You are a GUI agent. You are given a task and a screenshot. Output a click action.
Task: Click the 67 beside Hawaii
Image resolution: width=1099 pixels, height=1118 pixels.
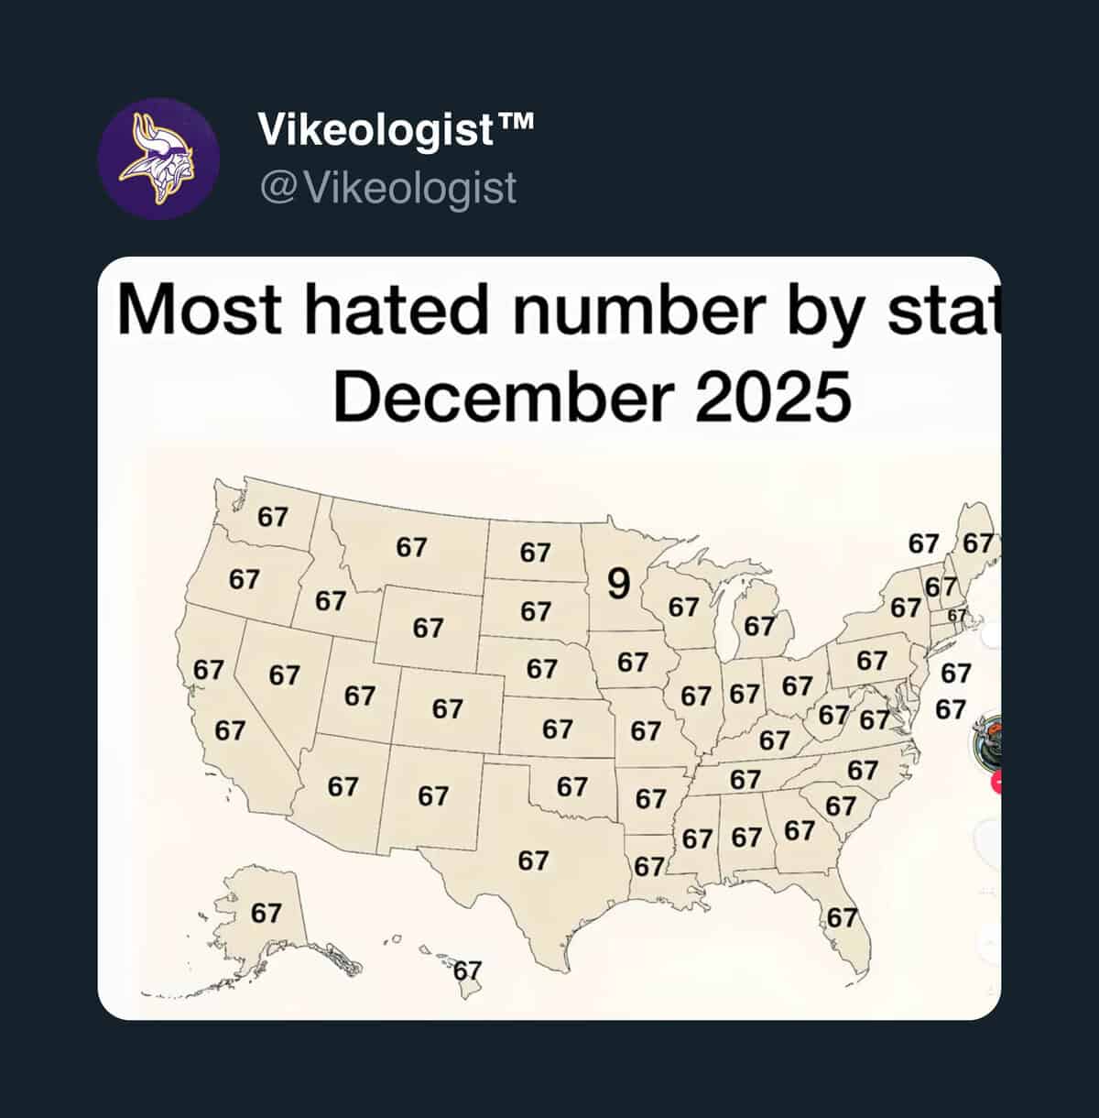tap(468, 970)
